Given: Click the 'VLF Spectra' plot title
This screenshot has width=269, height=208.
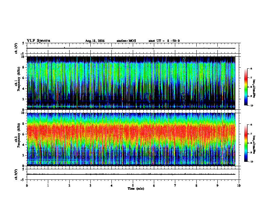Looking at the screenshot, I should pyautogui.click(x=38, y=41).
